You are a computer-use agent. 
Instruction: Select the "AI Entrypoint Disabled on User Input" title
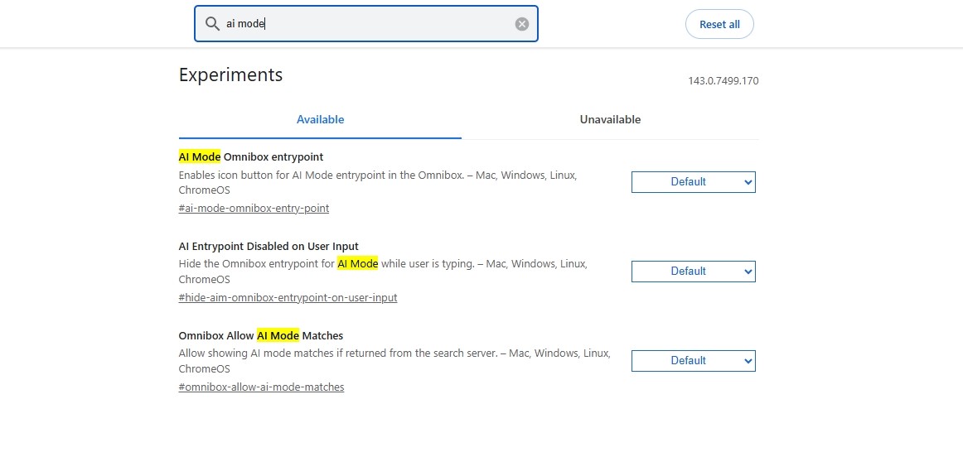(x=269, y=246)
